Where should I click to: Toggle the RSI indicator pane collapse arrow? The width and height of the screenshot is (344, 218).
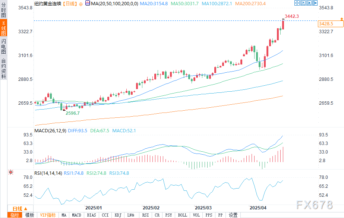click(11, 172)
